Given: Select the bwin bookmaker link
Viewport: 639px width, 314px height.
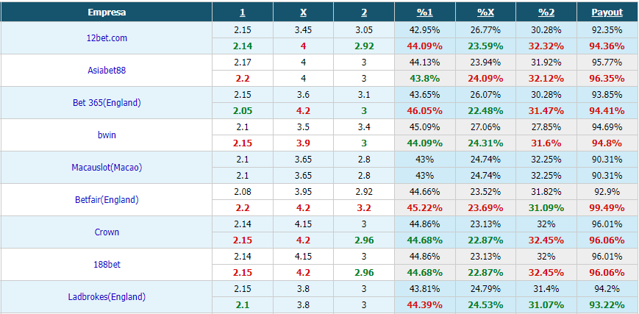Looking at the screenshot, I should click(107, 135).
